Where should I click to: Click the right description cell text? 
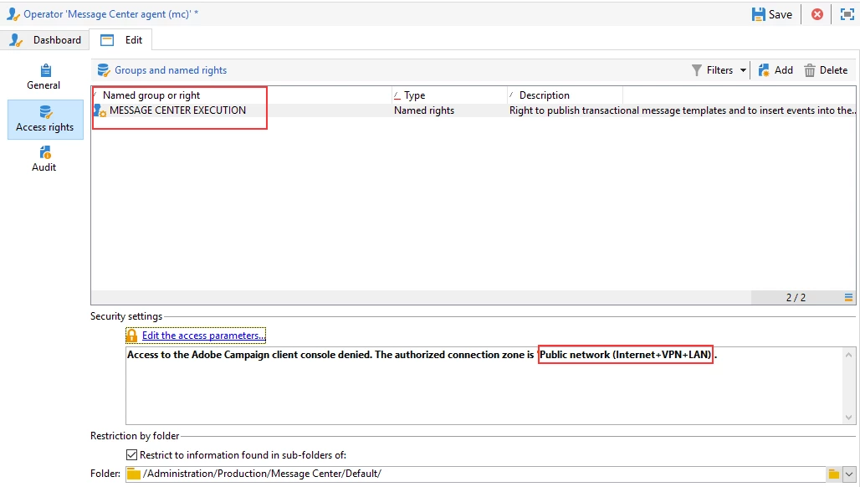tap(682, 110)
